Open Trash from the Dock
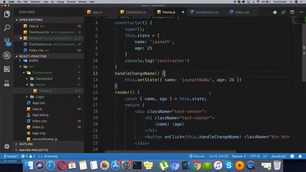306x172 pixels. pyautogui.click(x=277, y=165)
